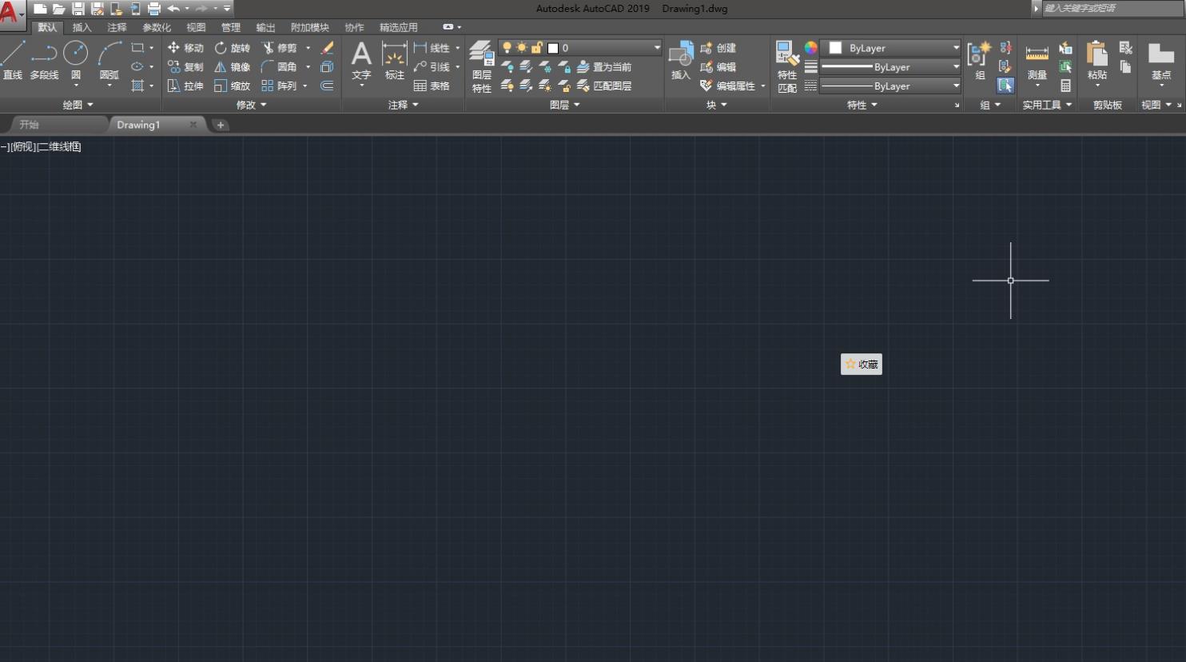The width and height of the screenshot is (1186, 662).
Task: Open the 注释 ribbon tab
Action: [117, 27]
